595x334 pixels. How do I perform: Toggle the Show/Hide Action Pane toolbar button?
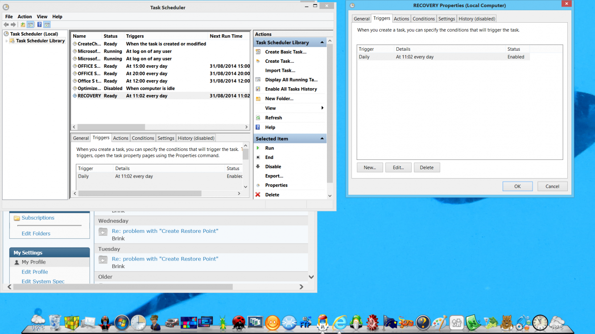[46, 24]
